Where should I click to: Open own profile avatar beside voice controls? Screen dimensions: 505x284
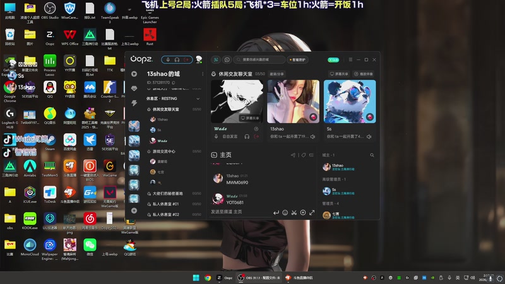(199, 59)
